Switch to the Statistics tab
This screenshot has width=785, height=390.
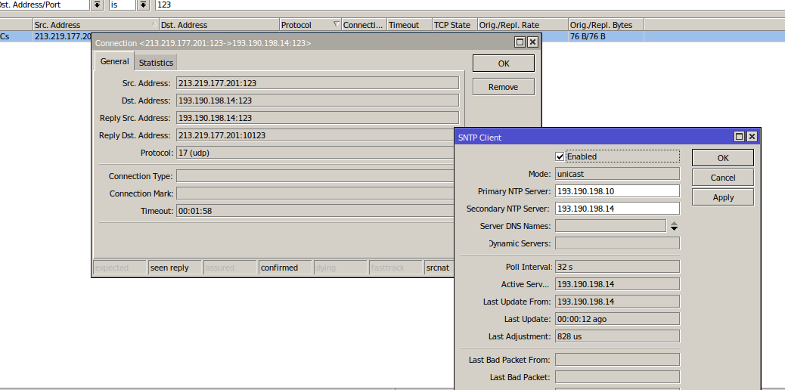[156, 63]
